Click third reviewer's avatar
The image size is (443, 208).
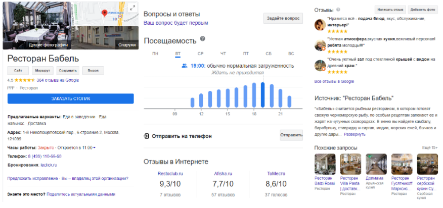pos(320,66)
